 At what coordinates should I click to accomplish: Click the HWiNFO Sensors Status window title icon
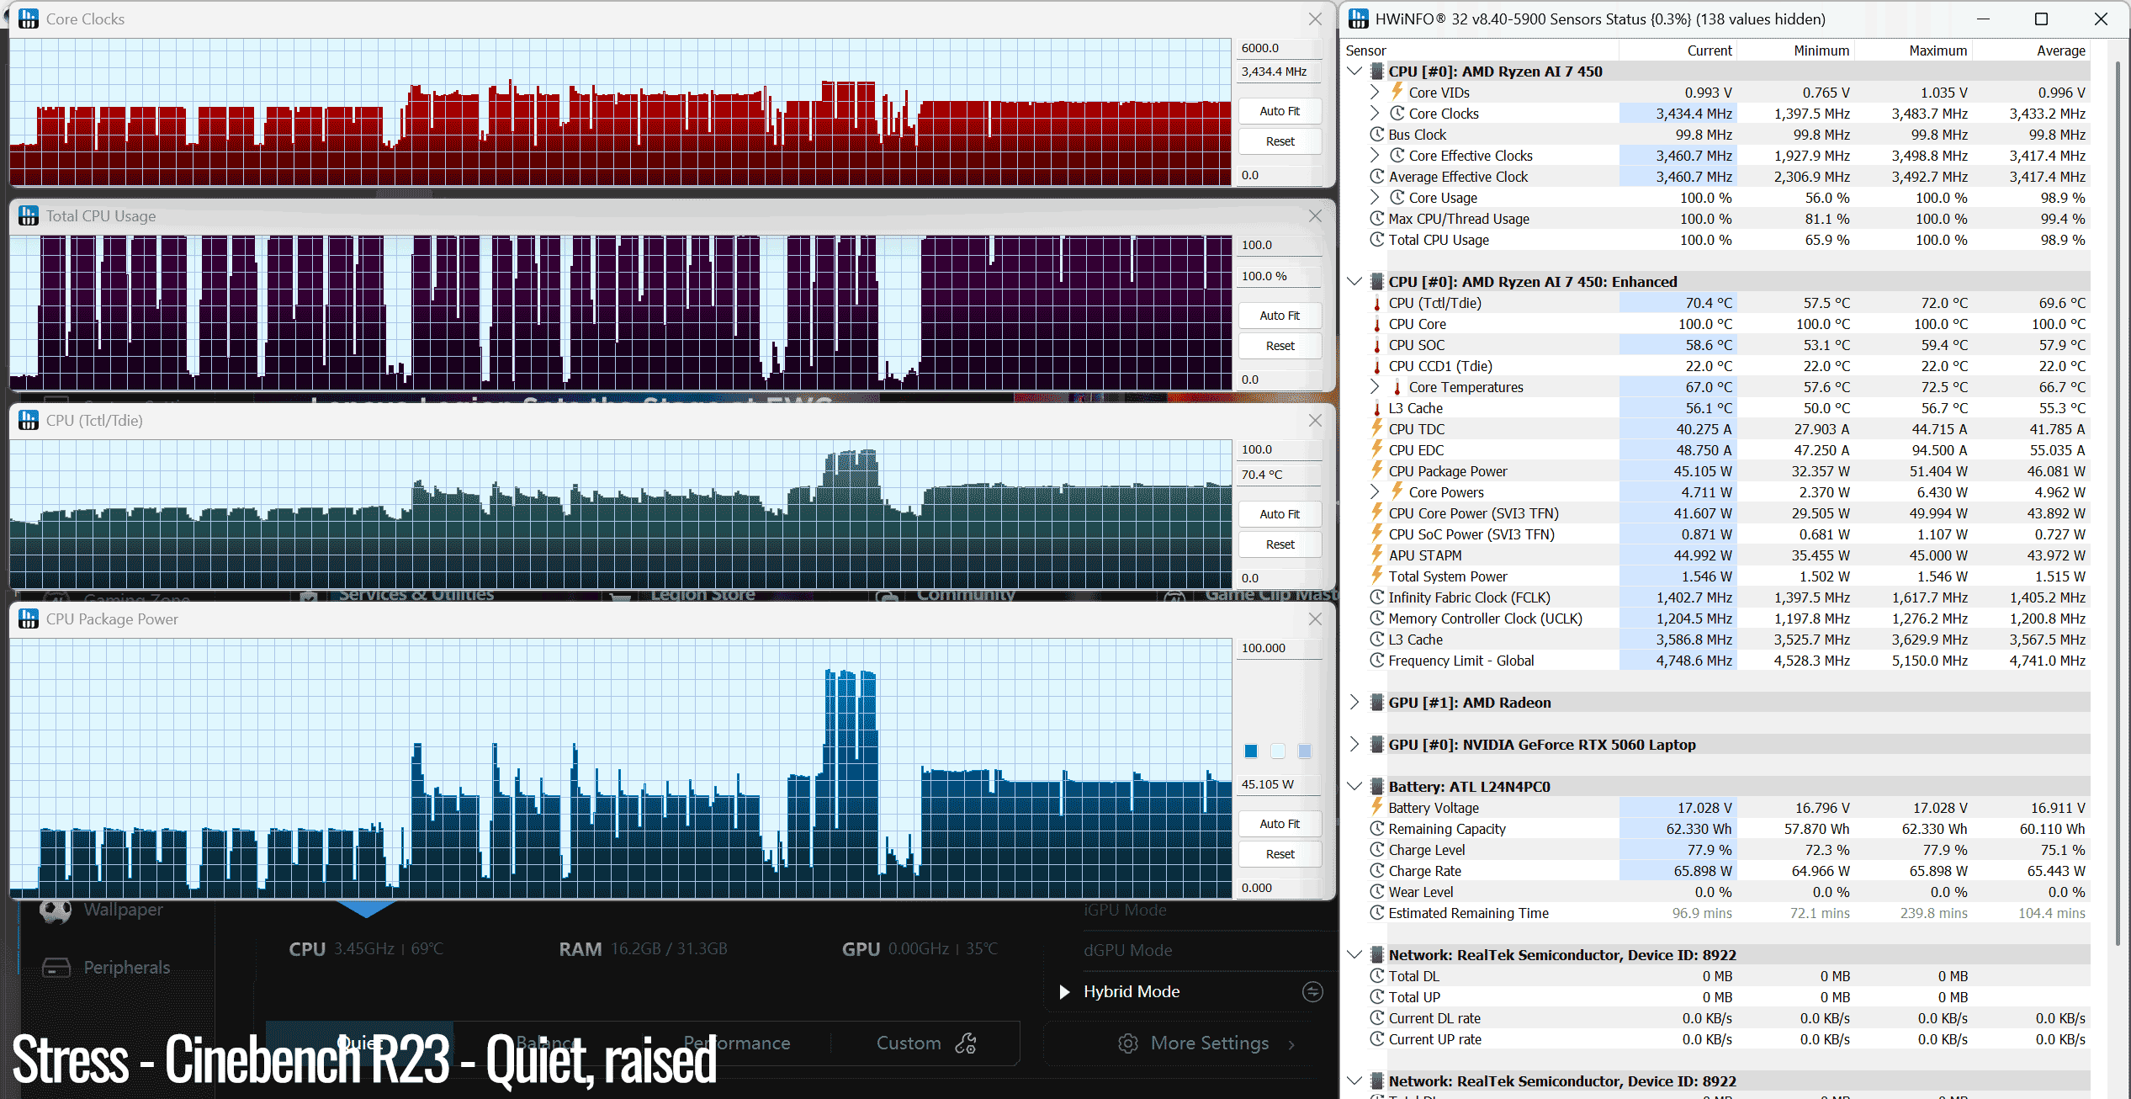pos(1359,19)
